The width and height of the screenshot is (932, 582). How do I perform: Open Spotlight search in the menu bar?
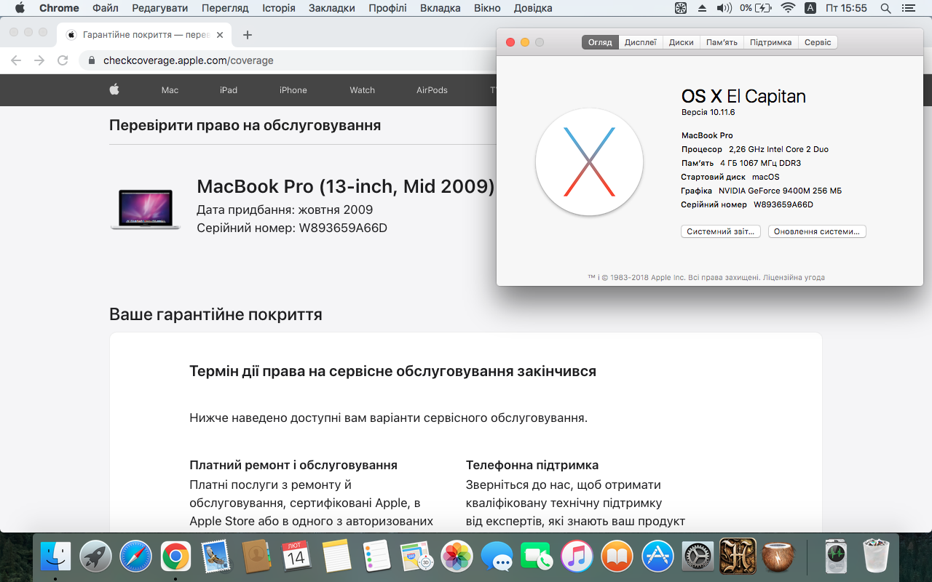tap(885, 8)
